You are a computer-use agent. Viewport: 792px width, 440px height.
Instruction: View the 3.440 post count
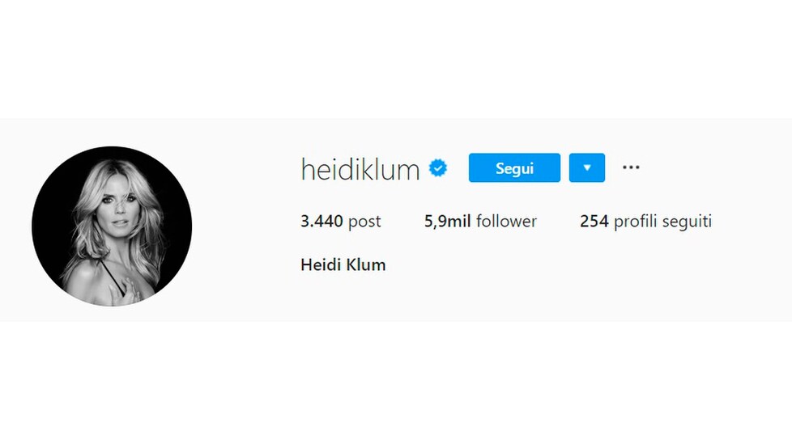pyautogui.click(x=340, y=221)
